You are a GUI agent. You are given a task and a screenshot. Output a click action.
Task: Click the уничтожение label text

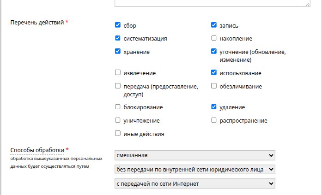tap(141, 121)
